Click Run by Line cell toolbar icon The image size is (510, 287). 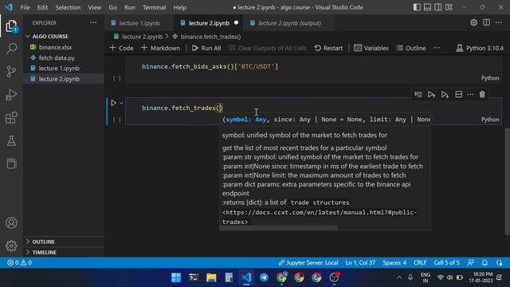pos(418,94)
